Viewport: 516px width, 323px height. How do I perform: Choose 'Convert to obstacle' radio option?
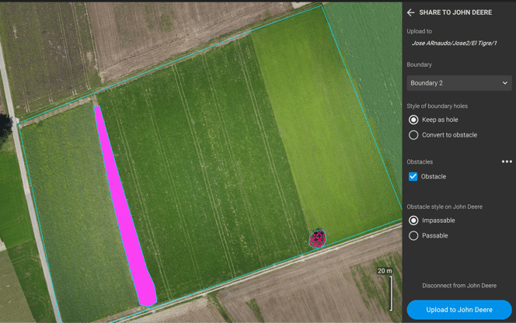[413, 135]
